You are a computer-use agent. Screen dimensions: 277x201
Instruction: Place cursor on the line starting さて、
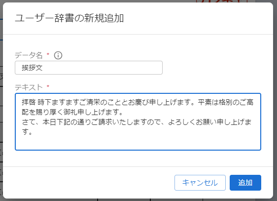[x=137, y=122]
